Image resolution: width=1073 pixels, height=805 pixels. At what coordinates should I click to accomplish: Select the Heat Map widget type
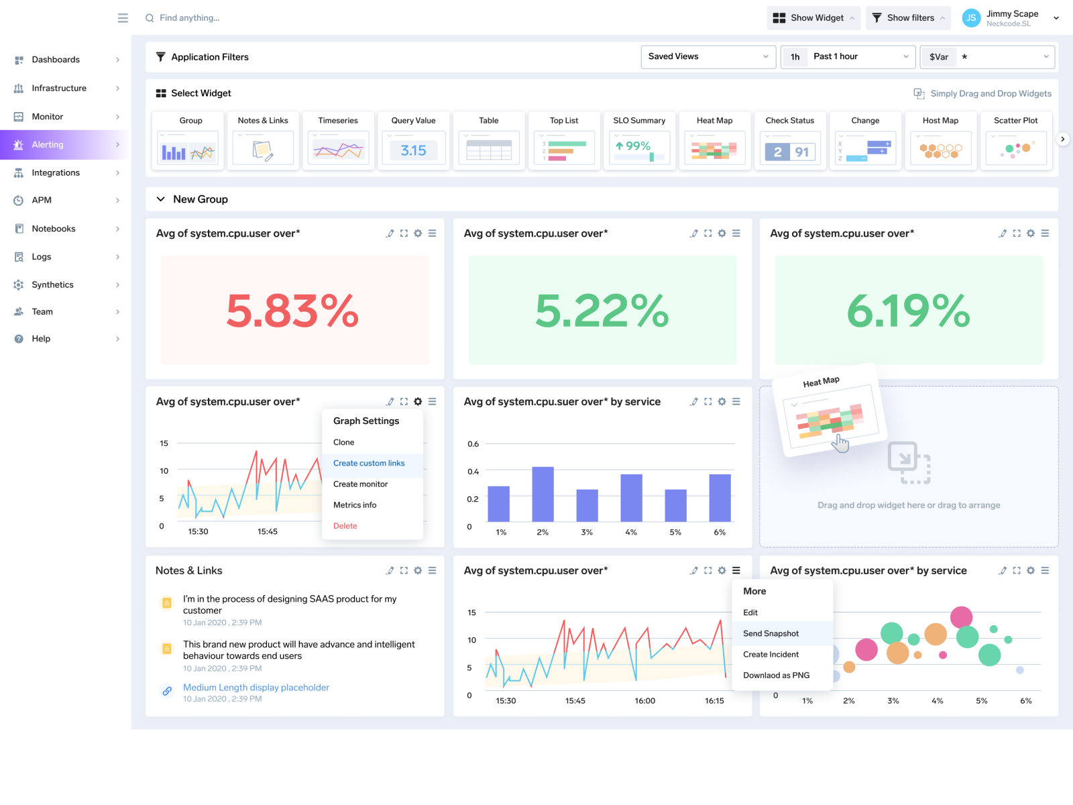coord(714,141)
